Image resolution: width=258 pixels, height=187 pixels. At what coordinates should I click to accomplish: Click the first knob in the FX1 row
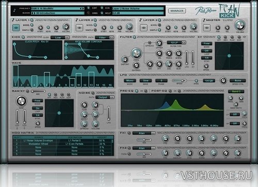click(165, 139)
